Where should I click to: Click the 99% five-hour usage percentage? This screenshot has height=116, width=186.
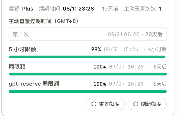96,49
